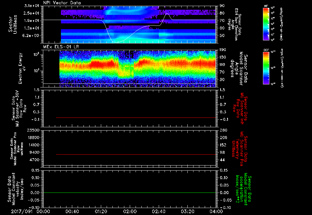Select the "260" telemetry tick label
The height and width of the screenshot is (215, 312).
pos(223,130)
